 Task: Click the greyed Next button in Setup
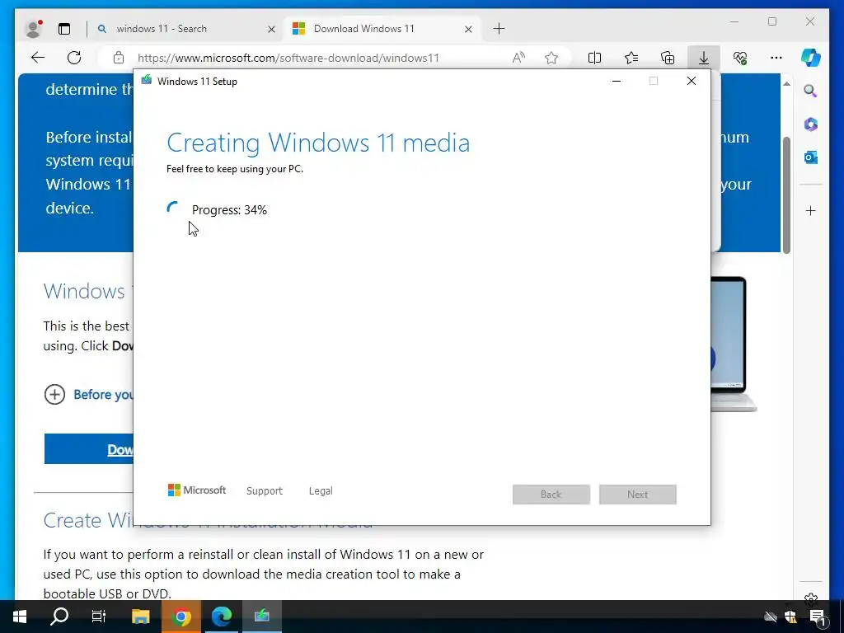click(638, 495)
